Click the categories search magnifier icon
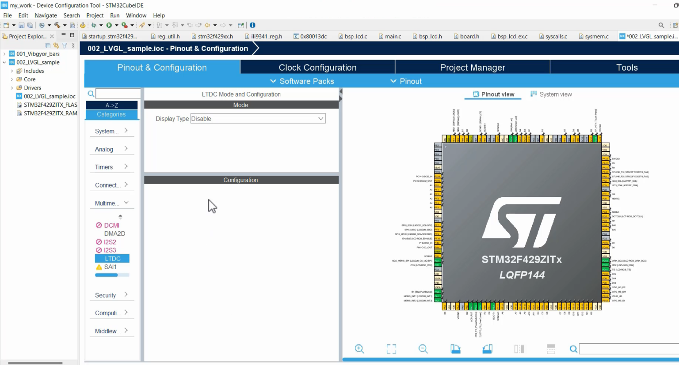The height and width of the screenshot is (365, 679). [91, 94]
